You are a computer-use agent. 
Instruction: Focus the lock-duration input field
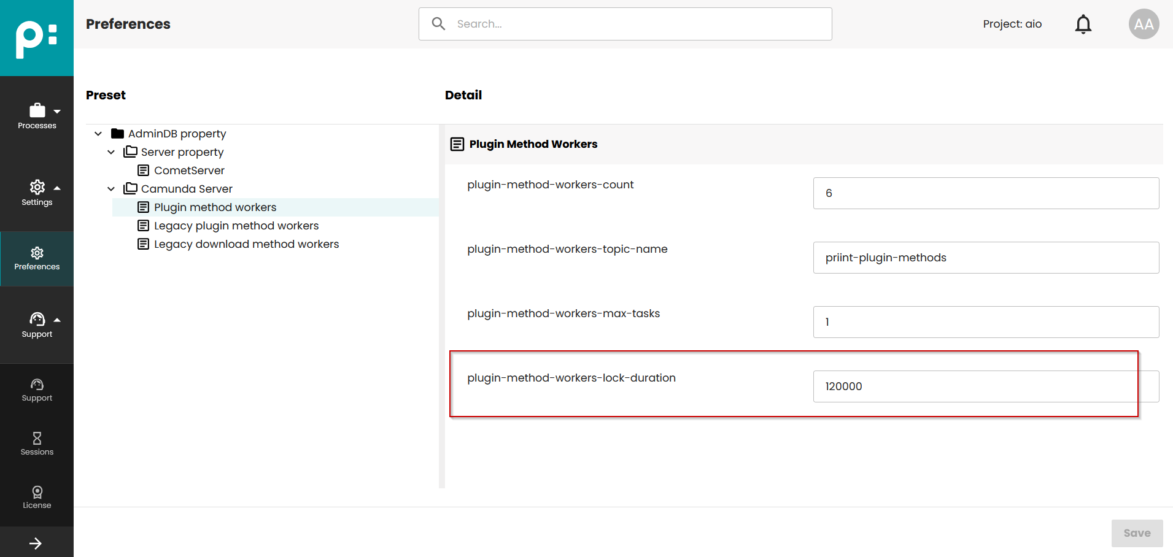tap(985, 386)
